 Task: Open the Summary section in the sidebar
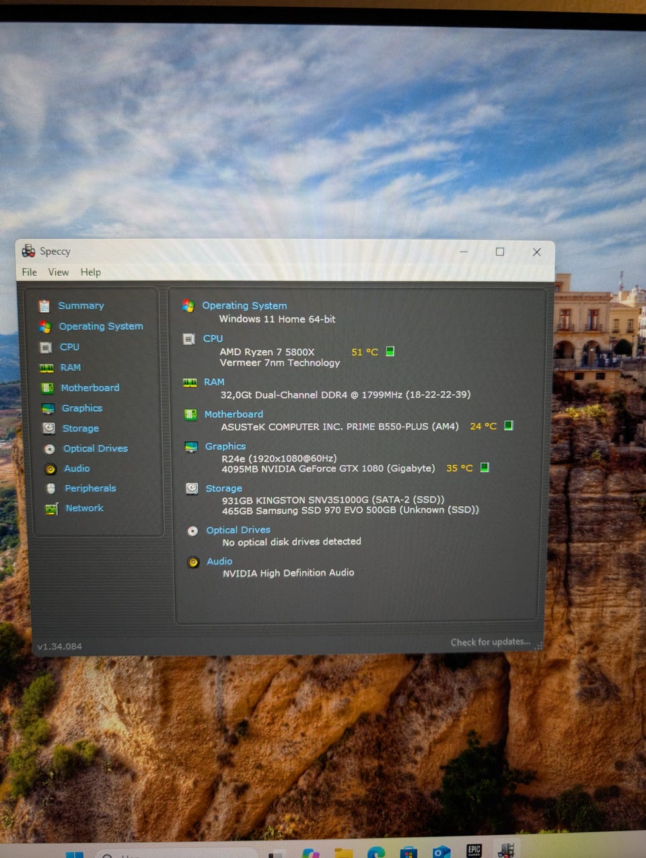click(x=81, y=306)
